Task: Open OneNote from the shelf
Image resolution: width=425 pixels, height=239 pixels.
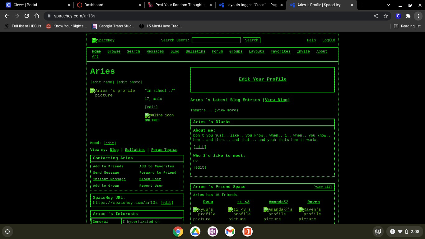Action: 213,232
